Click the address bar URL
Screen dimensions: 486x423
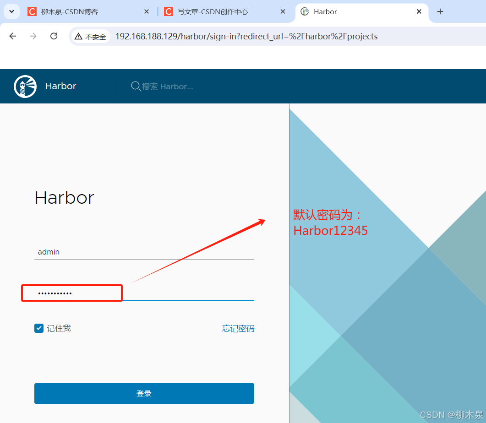click(246, 37)
